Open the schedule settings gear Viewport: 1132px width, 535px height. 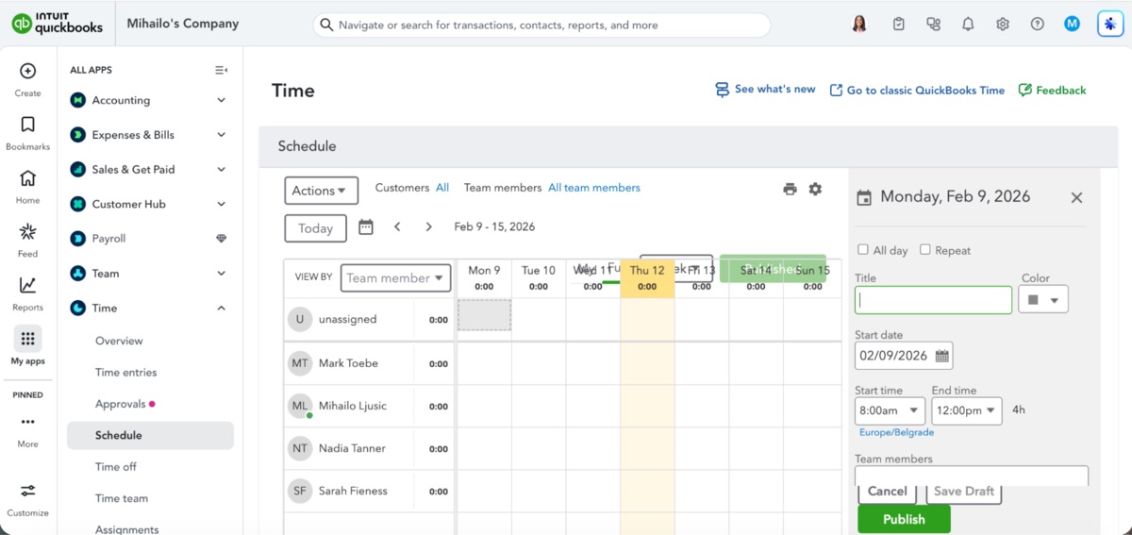[x=815, y=189]
